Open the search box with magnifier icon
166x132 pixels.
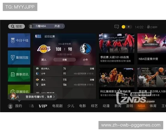(17, 26)
